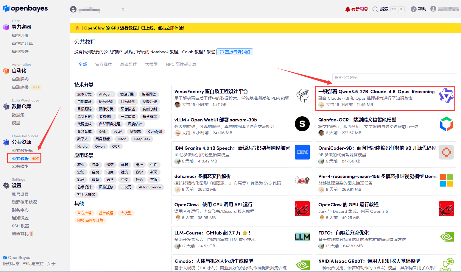Open the NVIDIA Isaac GR00T tutorial title

(369, 261)
